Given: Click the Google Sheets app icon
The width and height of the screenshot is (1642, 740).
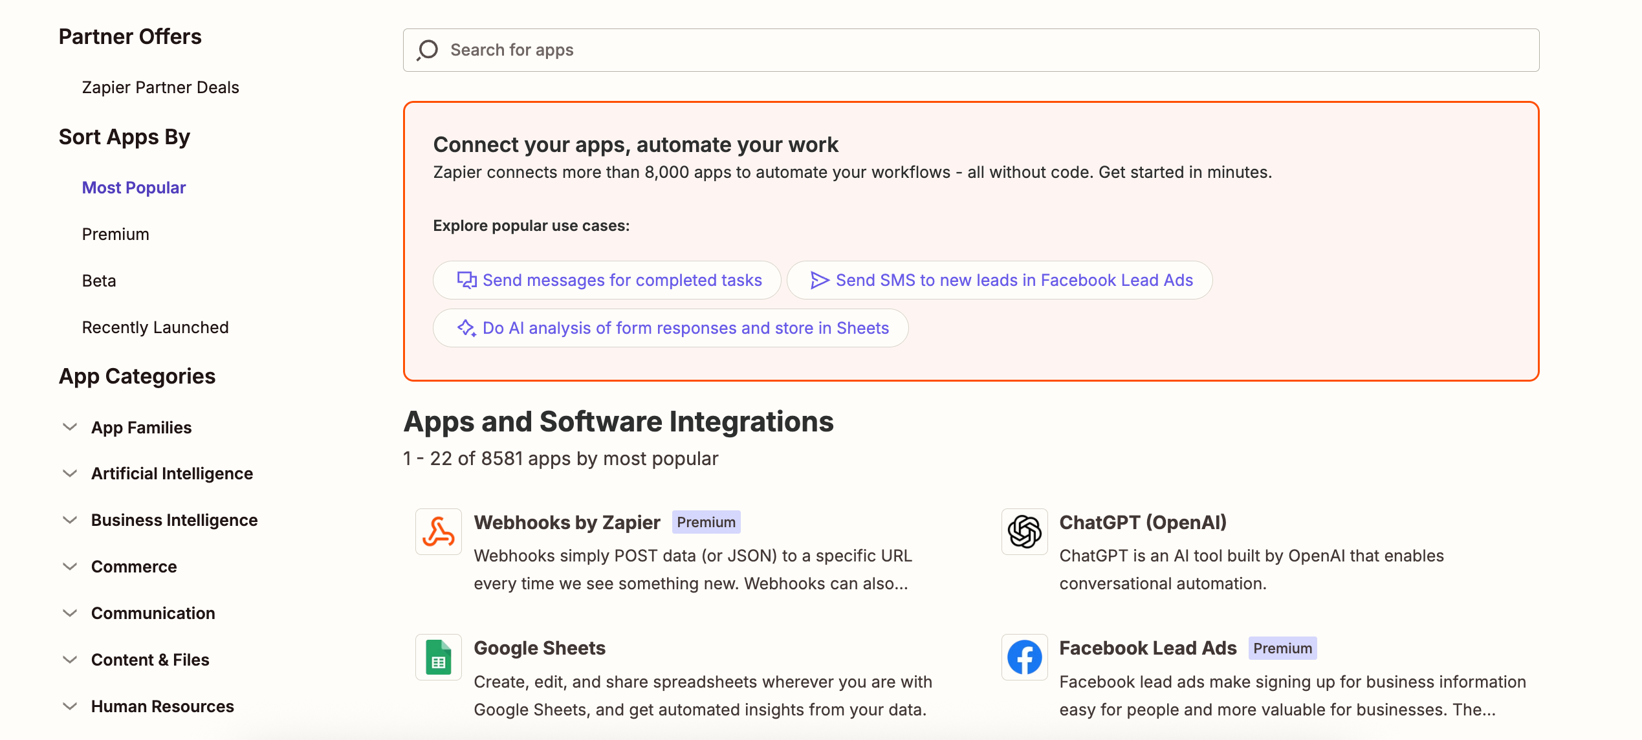Looking at the screenshot, I should 439,657.
